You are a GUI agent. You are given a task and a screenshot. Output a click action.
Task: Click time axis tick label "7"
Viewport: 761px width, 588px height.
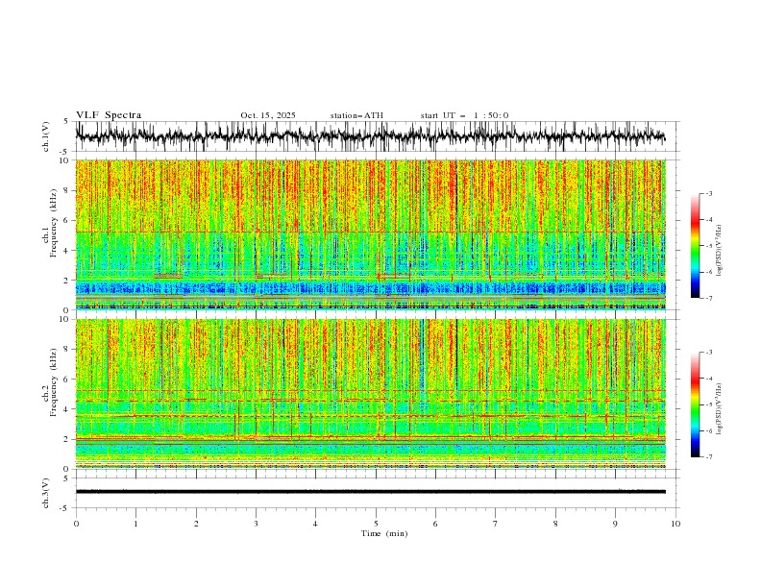coord(496,524)
